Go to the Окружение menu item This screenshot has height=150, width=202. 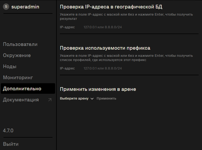(17, 55)
